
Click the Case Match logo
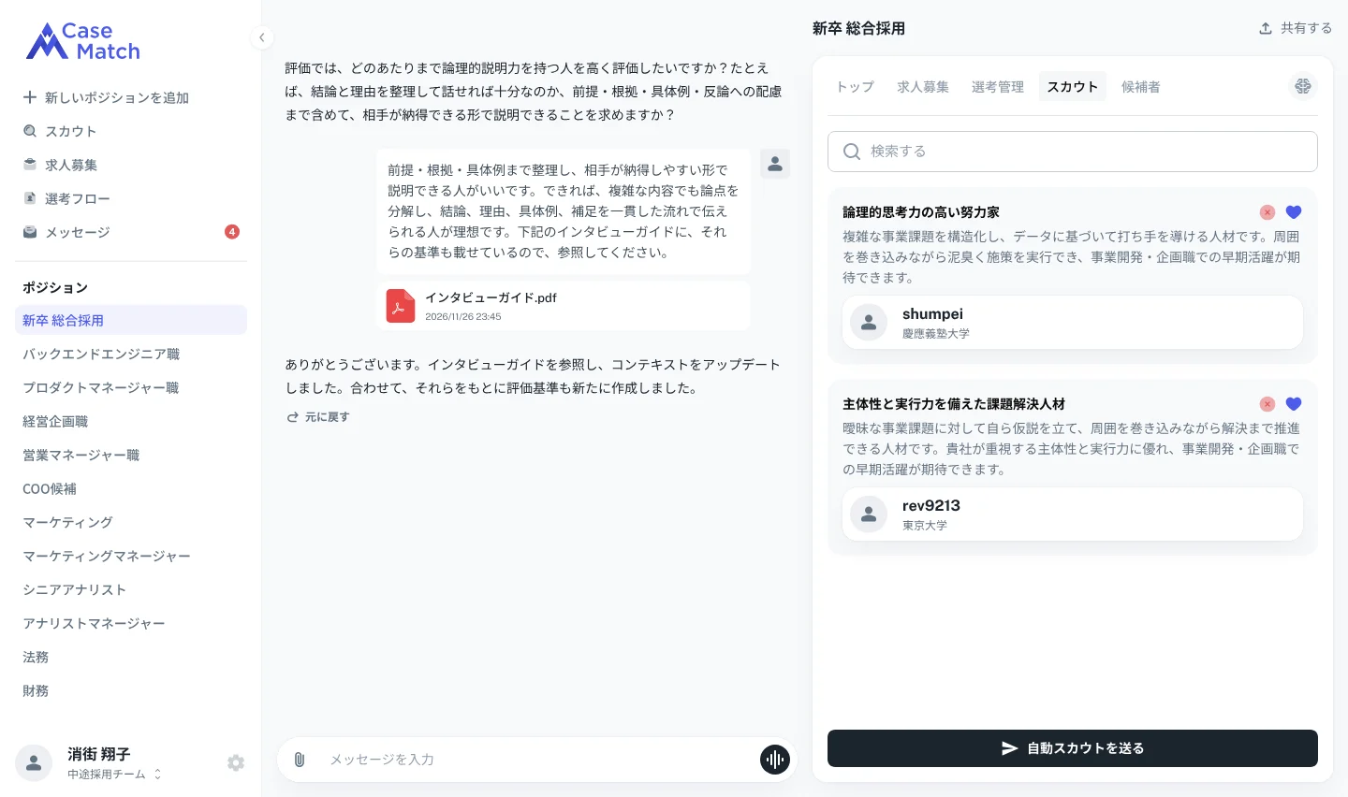coord(83,41)
